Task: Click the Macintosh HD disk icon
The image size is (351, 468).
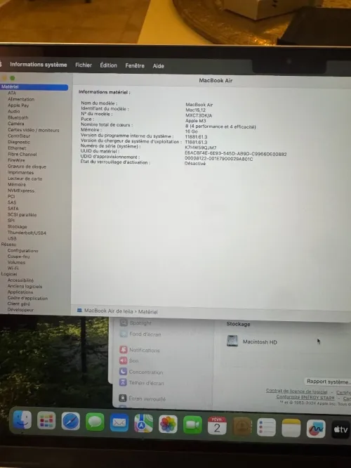Action: click(232, 341)
